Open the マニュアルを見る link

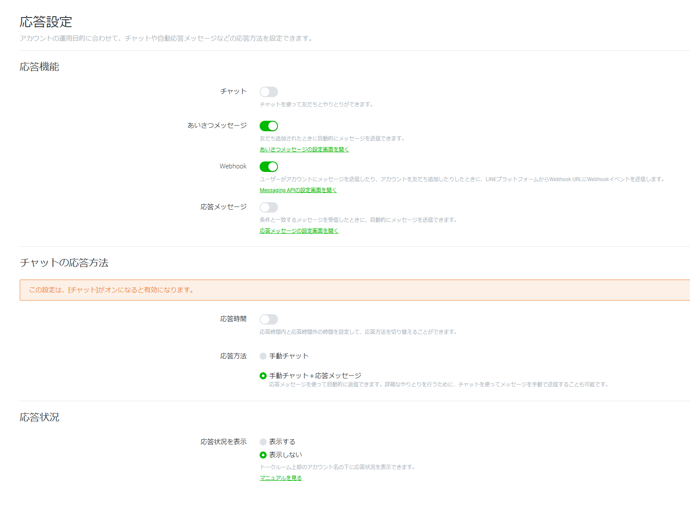coord(281,478)
